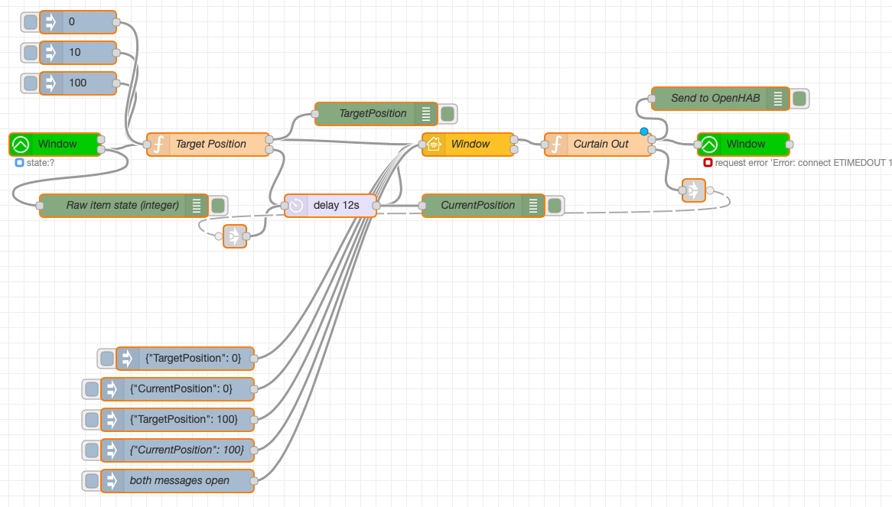The image size is (892, 507).
Task: Trigger the inject node labeled 10
Action: click(30, 53)
